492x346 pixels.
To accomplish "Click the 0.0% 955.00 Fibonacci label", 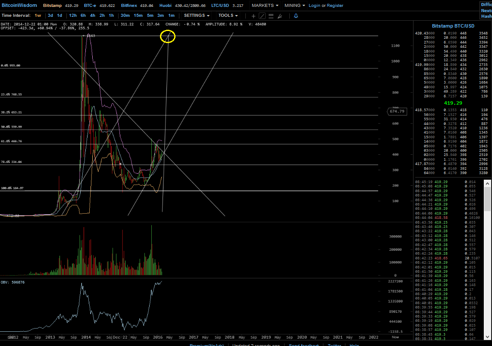I will pyautogui.click(x=11, y=65).
